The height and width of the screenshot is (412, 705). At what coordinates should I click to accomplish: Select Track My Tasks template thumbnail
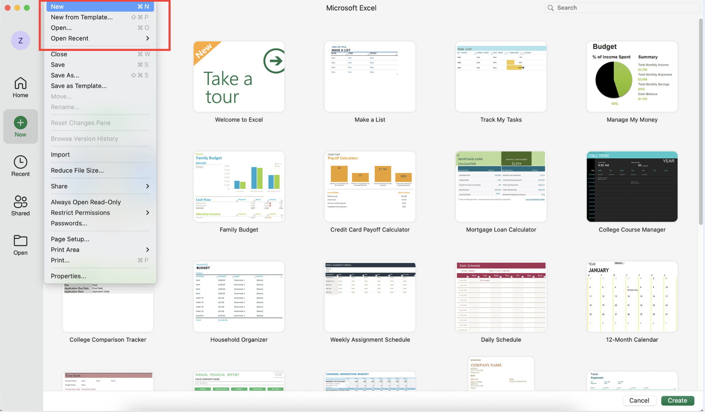501,76
